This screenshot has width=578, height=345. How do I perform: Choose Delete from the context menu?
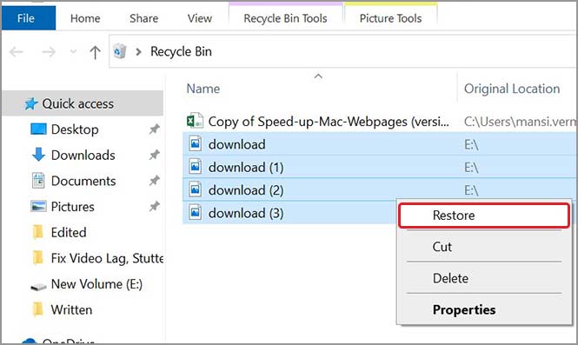[x=484, y=278]
